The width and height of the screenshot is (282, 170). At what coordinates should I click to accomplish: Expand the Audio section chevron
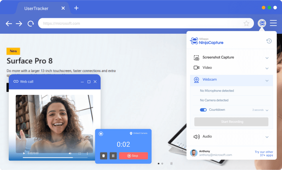click(267, 137)
